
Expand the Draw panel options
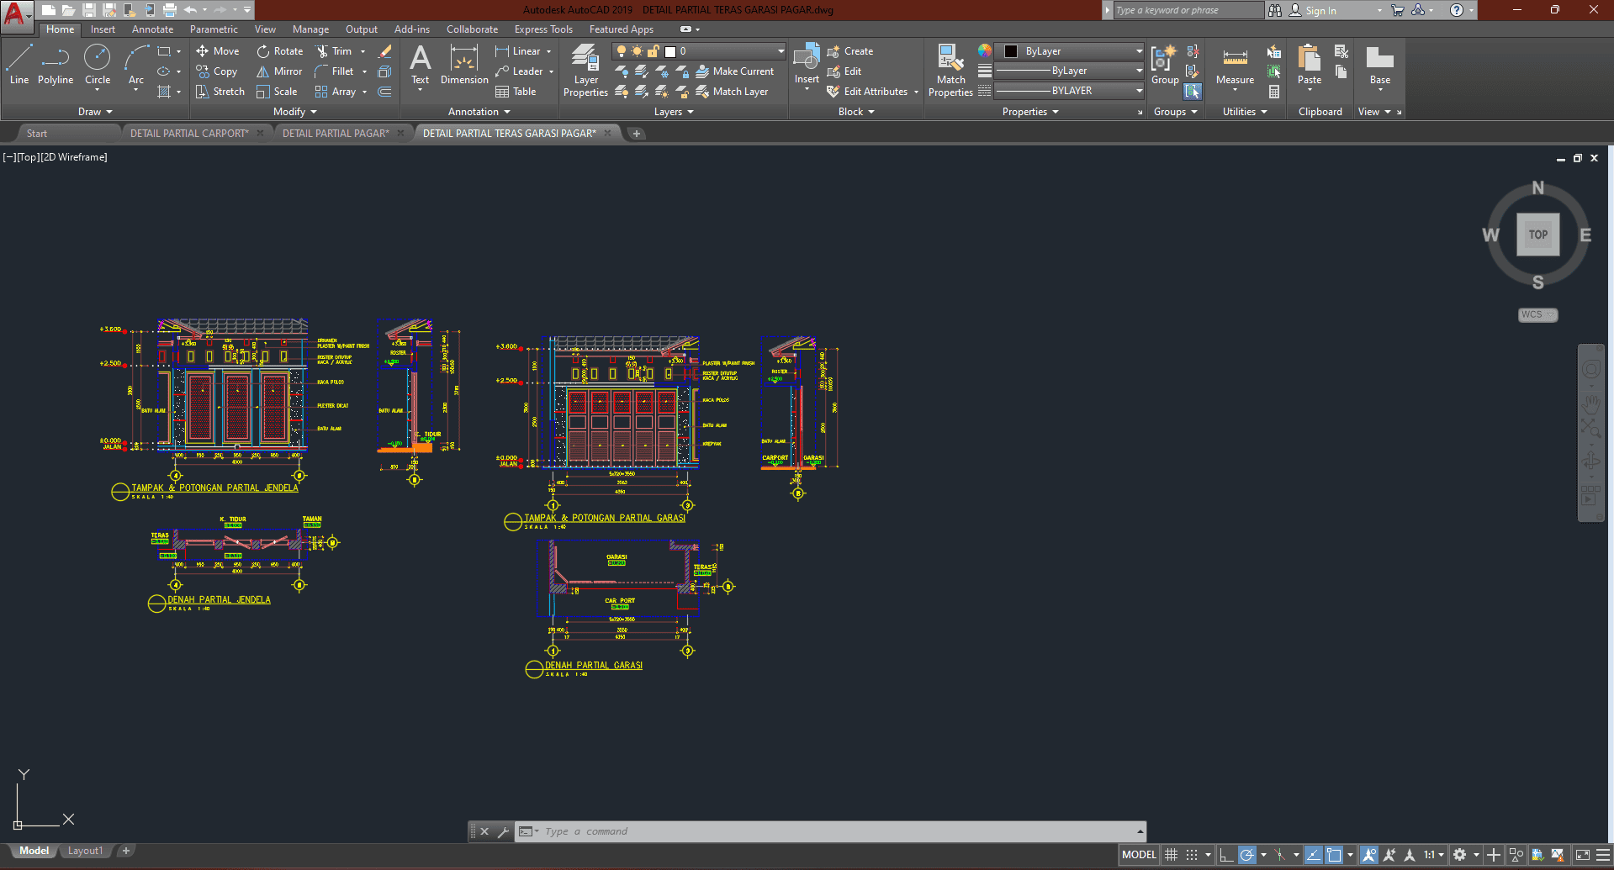95,112
